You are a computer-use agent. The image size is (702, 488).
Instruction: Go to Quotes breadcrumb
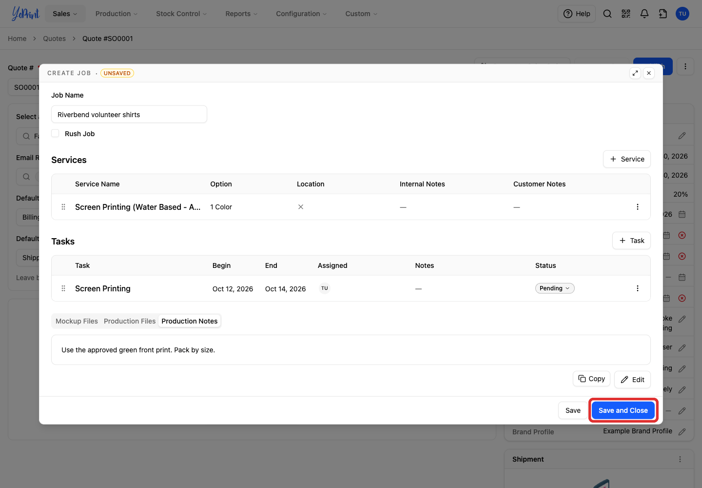coord(54,39)
